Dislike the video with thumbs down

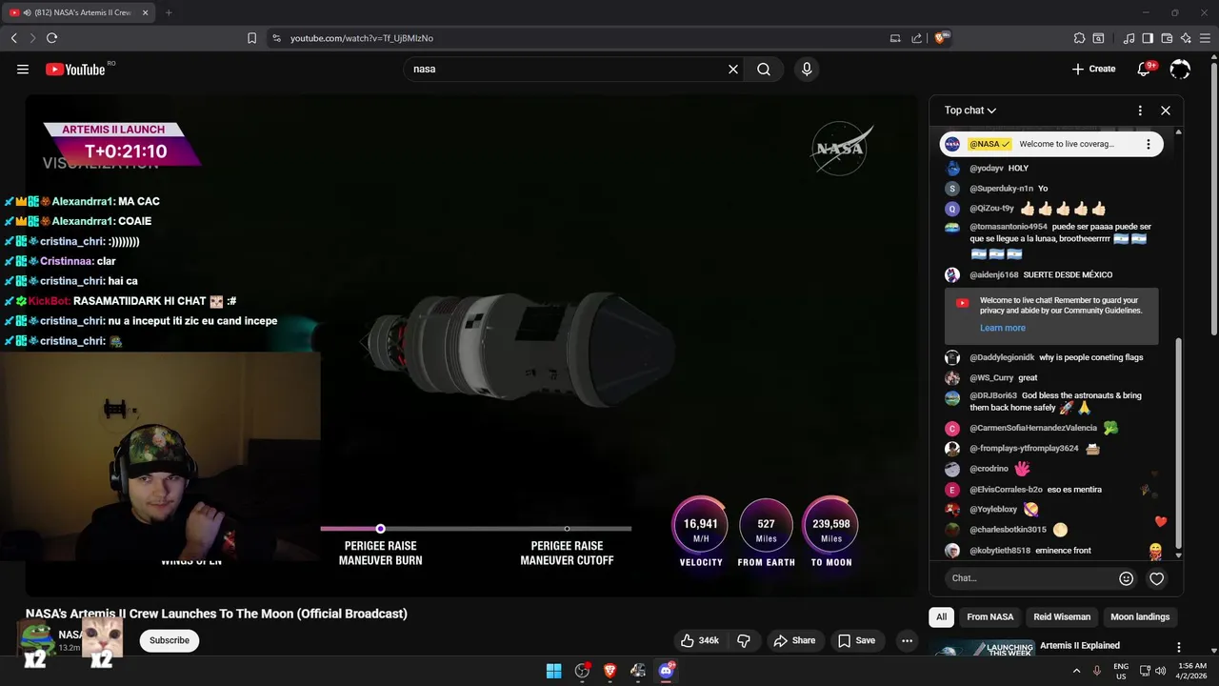coord(745,640)
